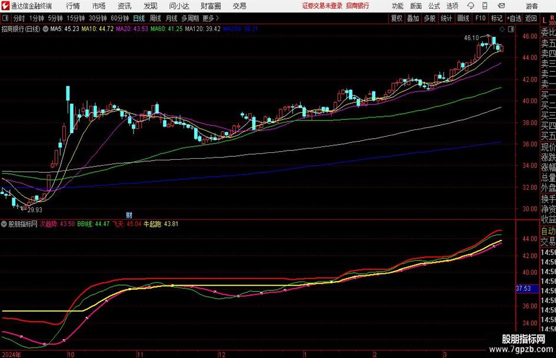The width and height of the screenshot is (556, 358).
Task: Click the 29.93 low price label
Action: point(35,210)
